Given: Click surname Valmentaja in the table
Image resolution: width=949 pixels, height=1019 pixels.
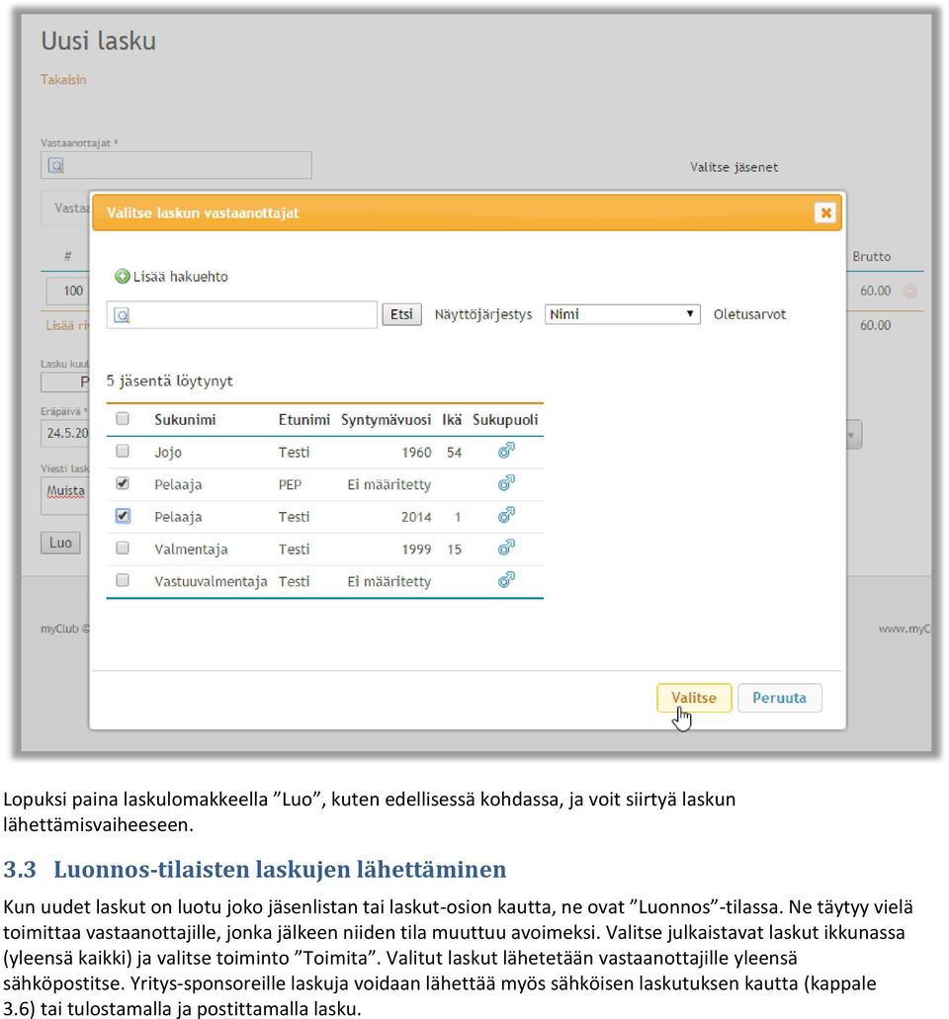Looking at the screenshot, I should 191,550.
